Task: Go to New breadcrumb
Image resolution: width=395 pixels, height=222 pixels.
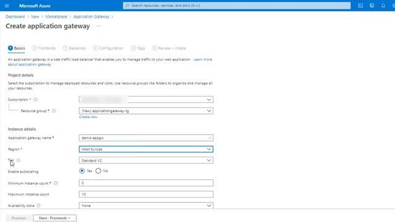Action: point(35,17)
